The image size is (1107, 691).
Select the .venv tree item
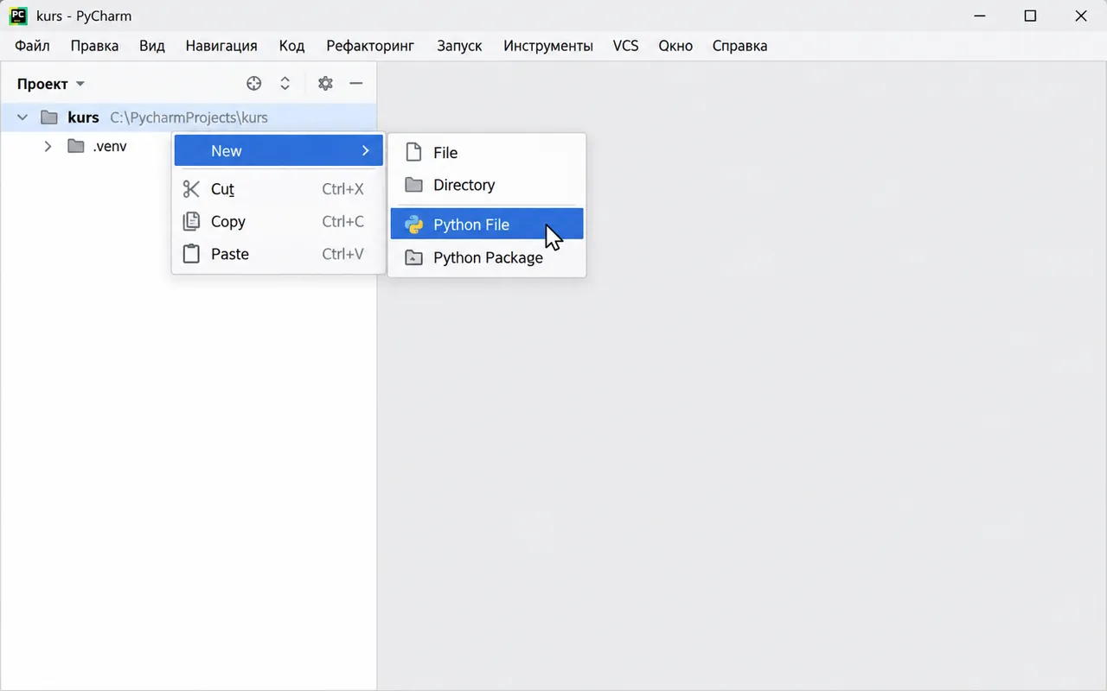[110, 146]
